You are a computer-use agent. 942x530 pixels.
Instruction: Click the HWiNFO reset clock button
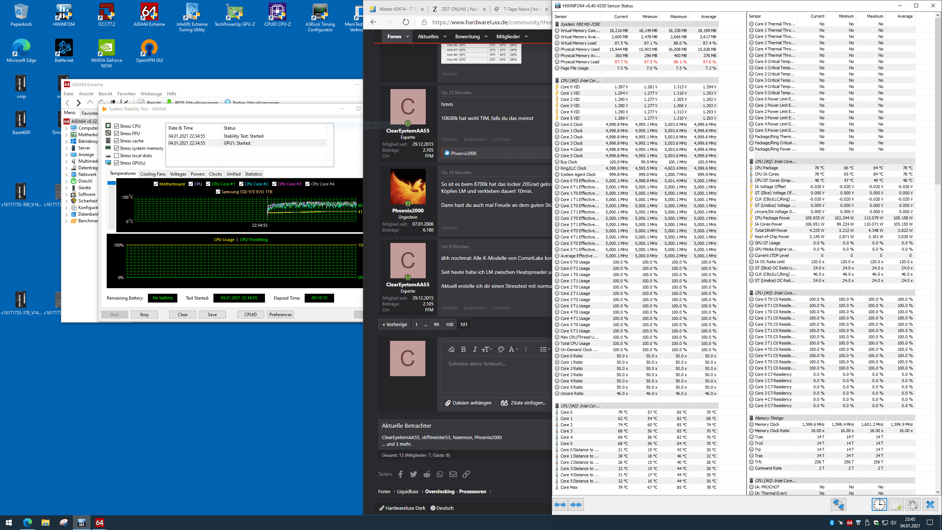[879, 505]
